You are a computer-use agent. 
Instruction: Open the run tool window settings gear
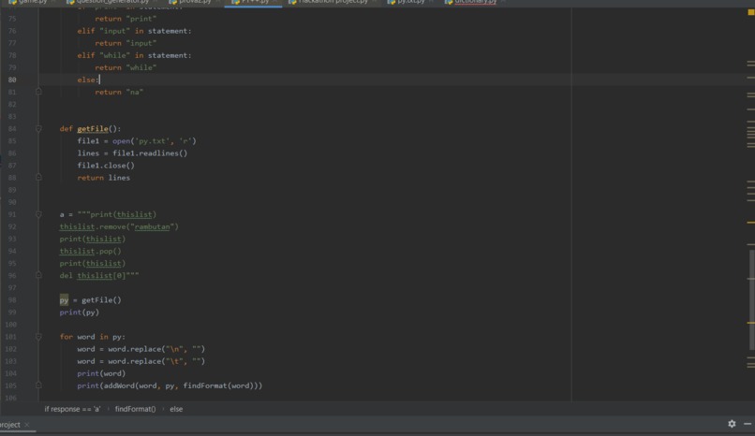click(732, 424)
